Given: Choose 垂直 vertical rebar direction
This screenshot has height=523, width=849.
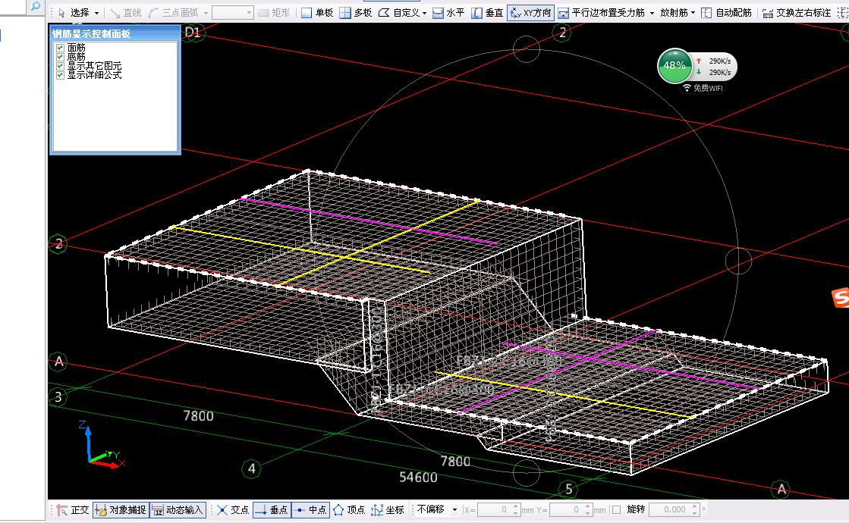Looking at the screenshot, I should point(487,12).
